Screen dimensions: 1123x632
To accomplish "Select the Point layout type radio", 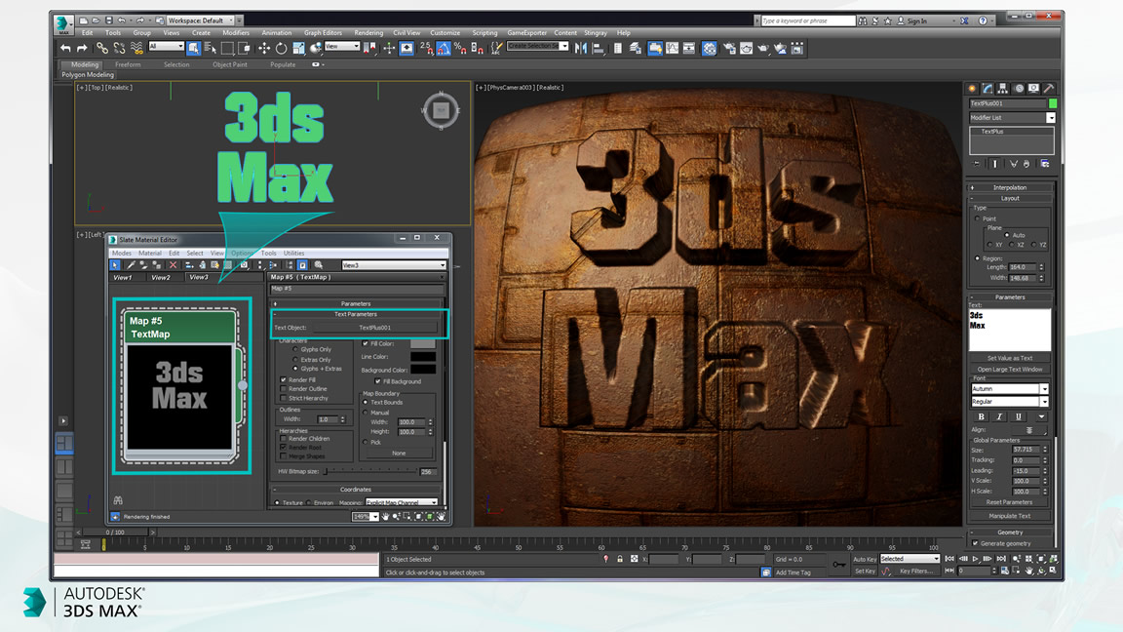I will click(978, 218).
